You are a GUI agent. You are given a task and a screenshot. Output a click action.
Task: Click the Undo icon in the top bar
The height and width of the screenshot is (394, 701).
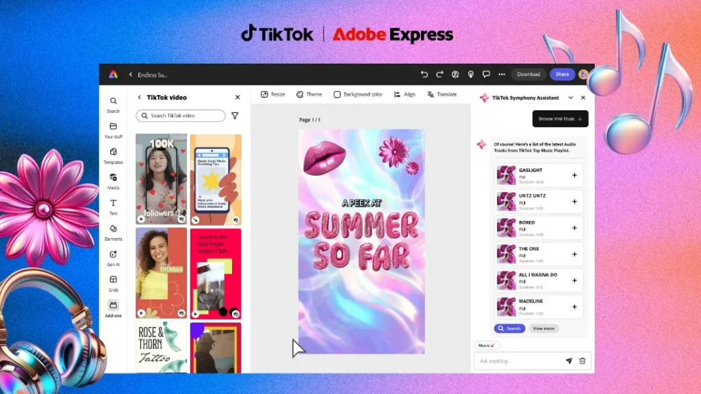424,74
